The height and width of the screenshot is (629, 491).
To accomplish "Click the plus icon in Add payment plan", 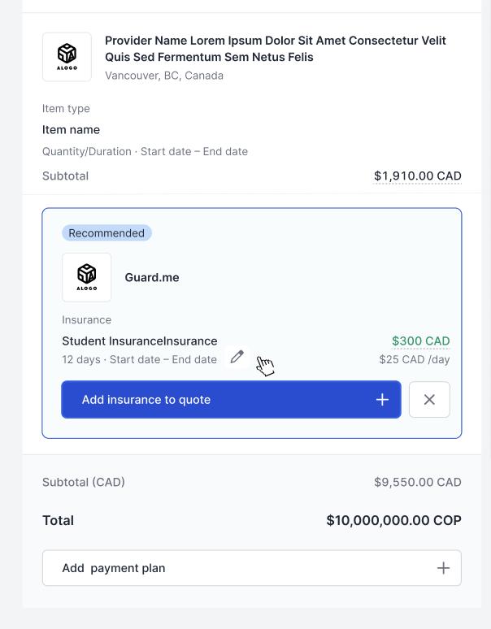I will tap(443, 568).
